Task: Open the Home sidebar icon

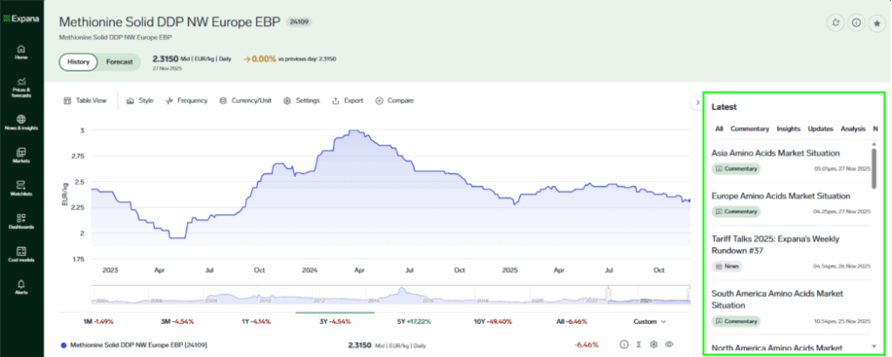Action: pyautogui.click(x=21, y=51)
